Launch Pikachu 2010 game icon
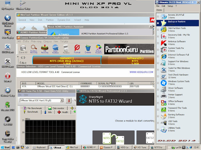 (x=8, y=106)
